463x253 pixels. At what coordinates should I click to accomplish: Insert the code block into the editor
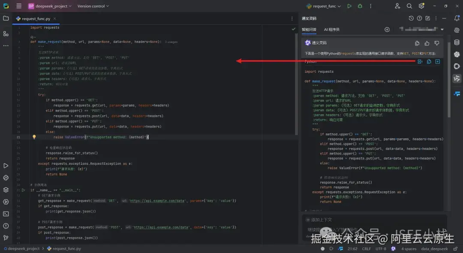(420, 62)
